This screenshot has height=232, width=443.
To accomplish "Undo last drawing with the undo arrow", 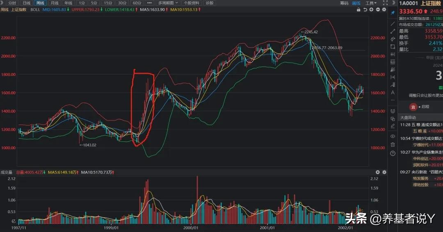I will tap(365, 9).
